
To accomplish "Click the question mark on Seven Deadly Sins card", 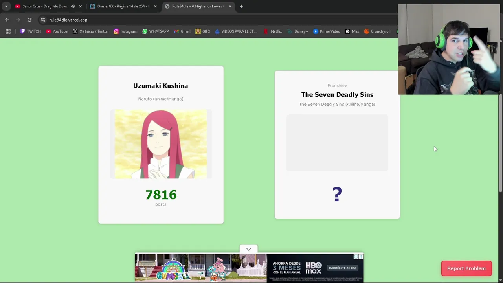I will pos(337,195).
